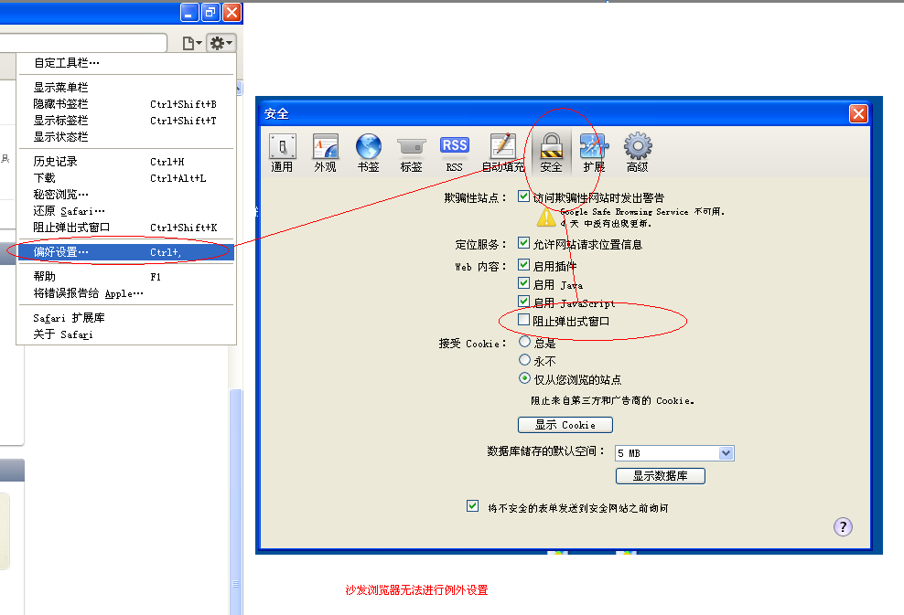Choose 偏好设置 from the menu

click(61, 252)
